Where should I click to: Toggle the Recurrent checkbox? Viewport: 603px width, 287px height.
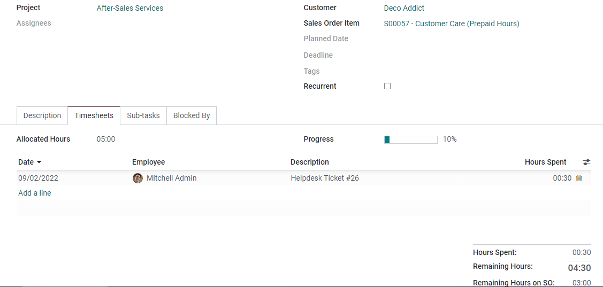pyautogui.click(x=387, y=86)
